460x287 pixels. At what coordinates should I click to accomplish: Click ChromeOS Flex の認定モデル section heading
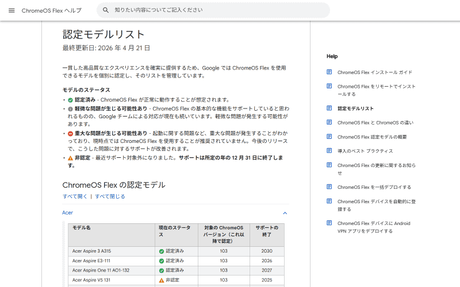(x=114, y=185)
